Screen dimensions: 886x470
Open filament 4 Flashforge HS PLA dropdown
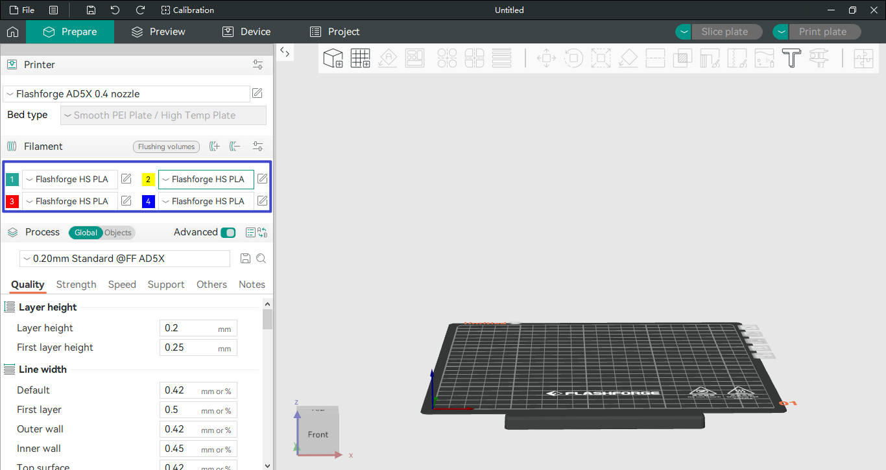[206, 202]
